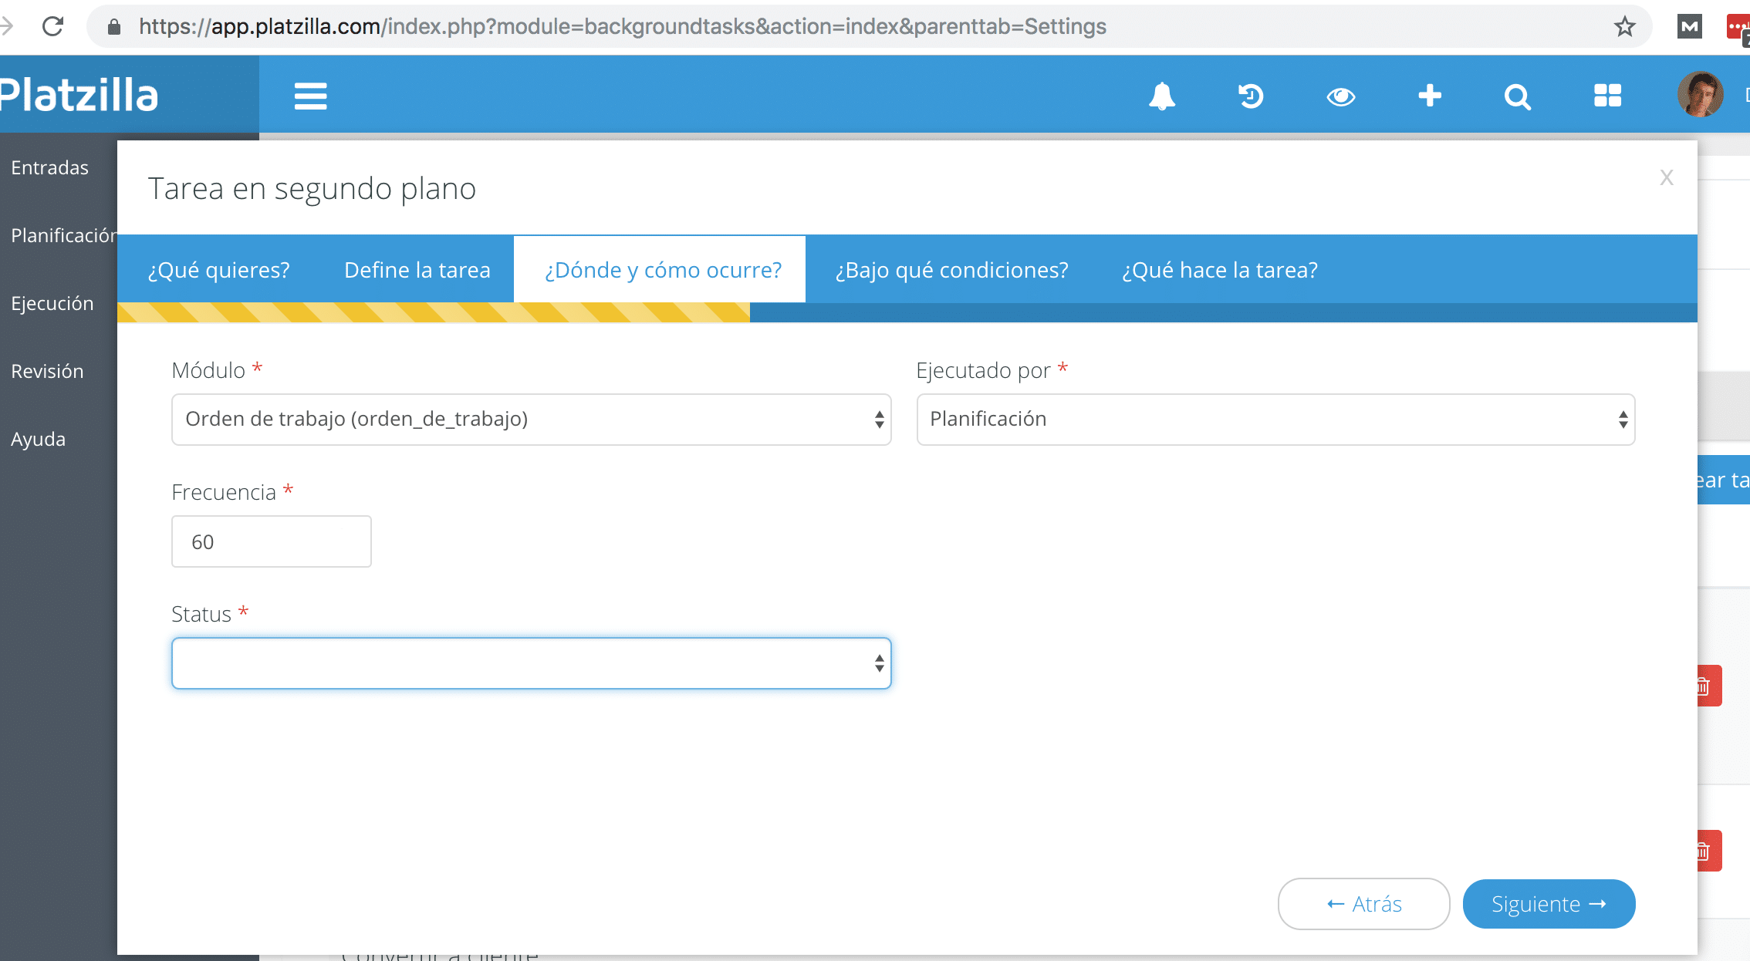Expand the Módulo dropdown
This screenshot has height=961, width=1750.
click(531, 420)
